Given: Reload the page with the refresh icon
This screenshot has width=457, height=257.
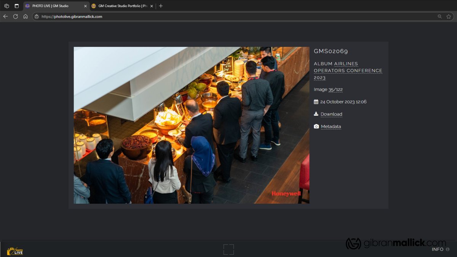Looking at the screenshot, I should 16,16.
